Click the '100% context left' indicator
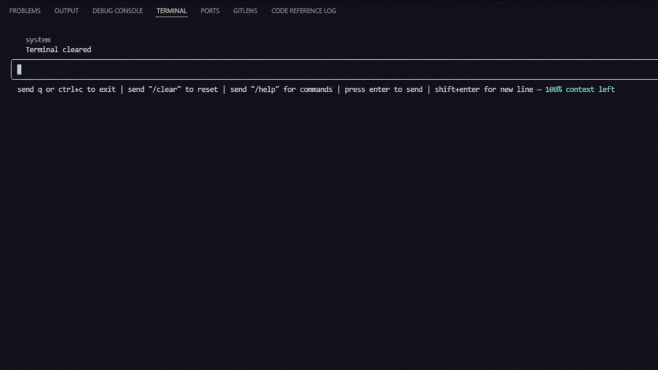 pos(580,89)
